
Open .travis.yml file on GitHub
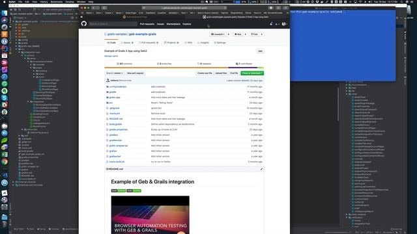click(x=115, y=114)
